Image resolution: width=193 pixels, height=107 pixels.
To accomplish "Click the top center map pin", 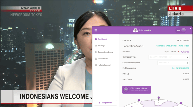I will (x=159, y=98).
